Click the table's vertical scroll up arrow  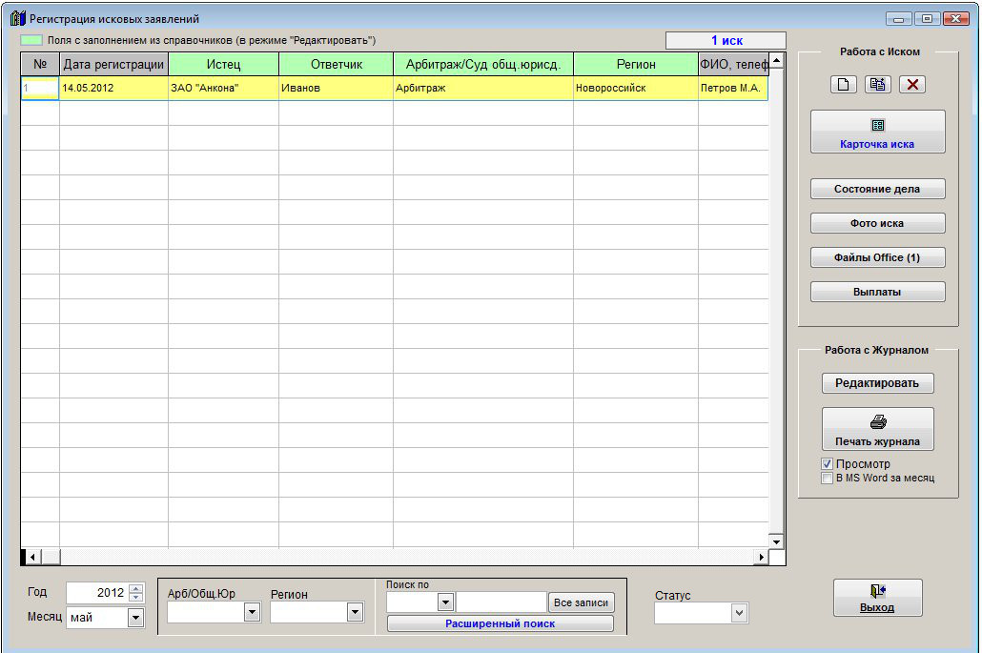[777, 61]
